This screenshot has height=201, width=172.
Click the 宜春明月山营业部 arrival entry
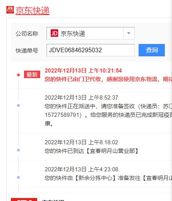[x=92, y=151]
